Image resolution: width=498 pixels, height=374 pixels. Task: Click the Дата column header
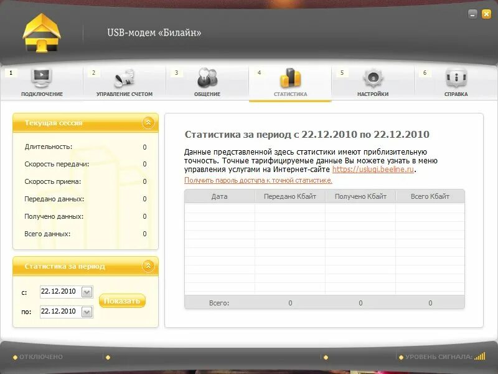[x=221, y=197]
